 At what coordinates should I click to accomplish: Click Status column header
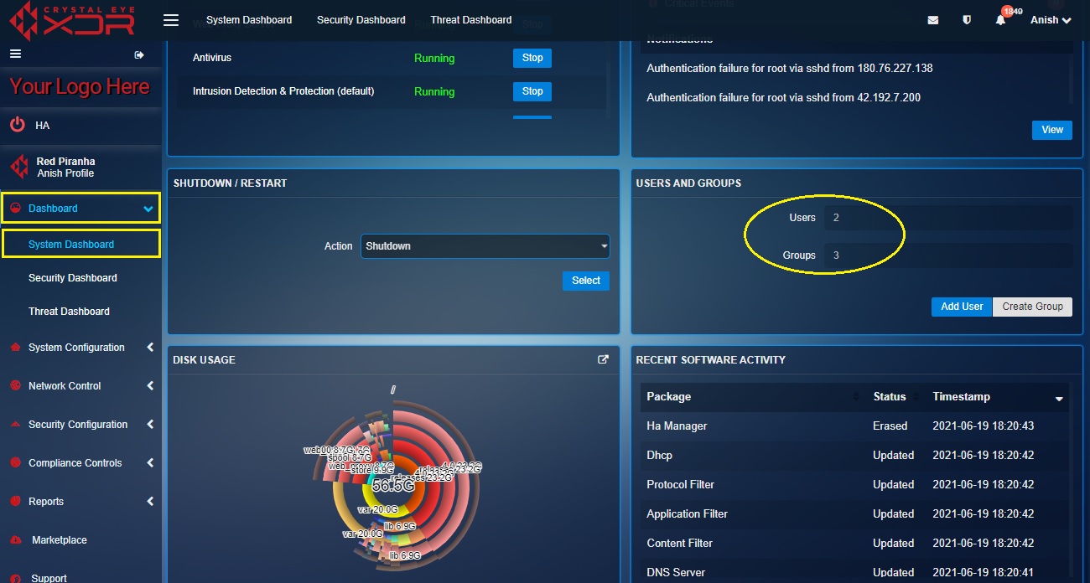tap(890, 396)
